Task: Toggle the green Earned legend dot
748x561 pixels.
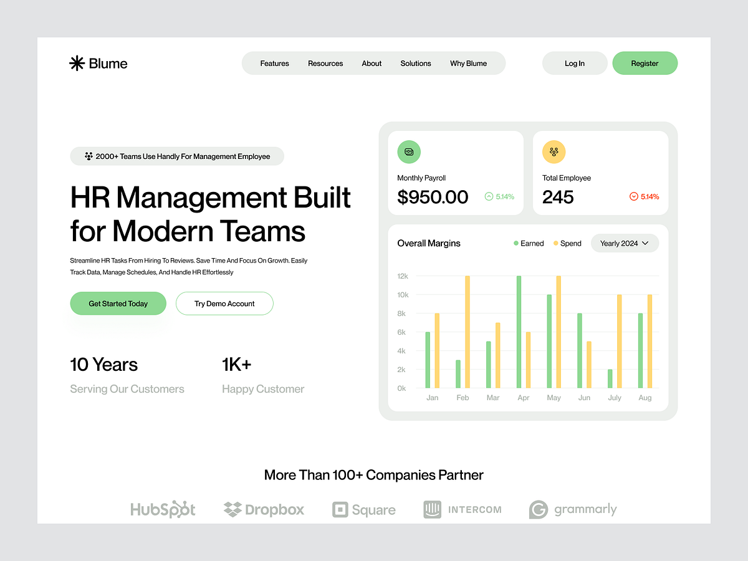Action: pyautogui.click(x=516, y=243)
